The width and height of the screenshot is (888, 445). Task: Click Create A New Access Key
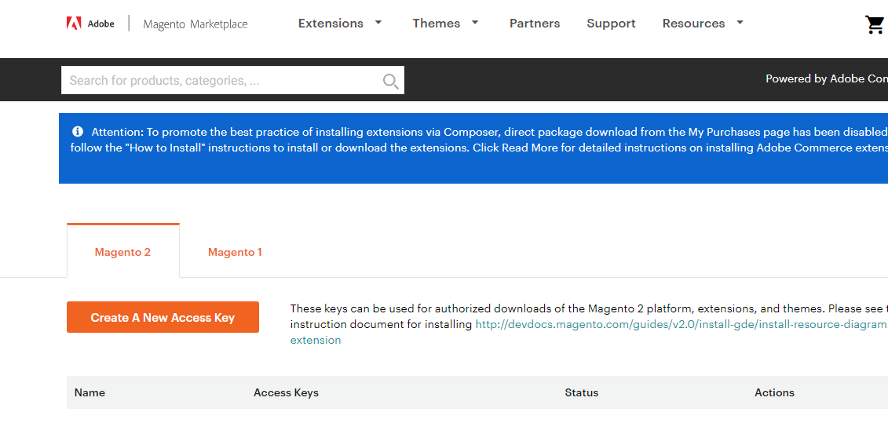[x=163, y=317]
